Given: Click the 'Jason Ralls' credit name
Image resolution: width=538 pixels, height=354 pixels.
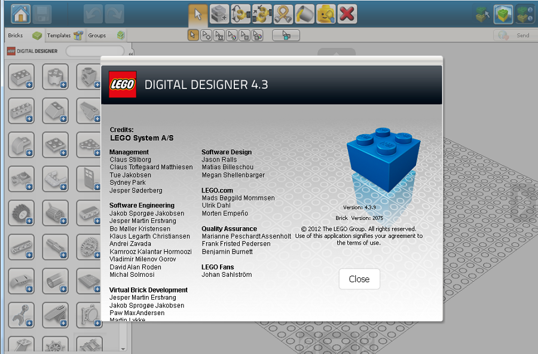Looking at the screenshot, I should (219, 159).
